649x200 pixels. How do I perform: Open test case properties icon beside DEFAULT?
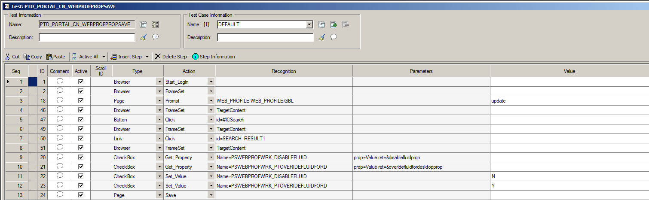click(321, 24)
